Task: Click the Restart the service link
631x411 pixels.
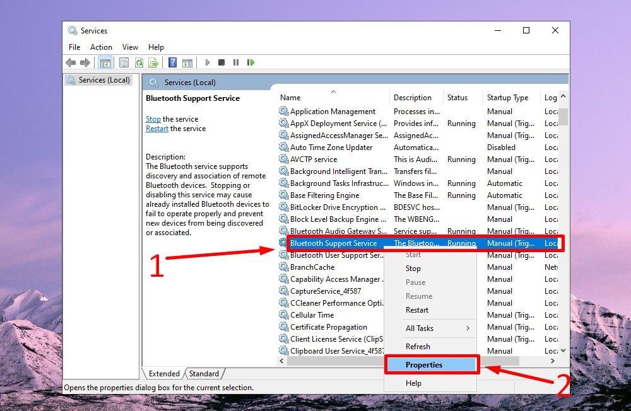Action: [157, 129]
